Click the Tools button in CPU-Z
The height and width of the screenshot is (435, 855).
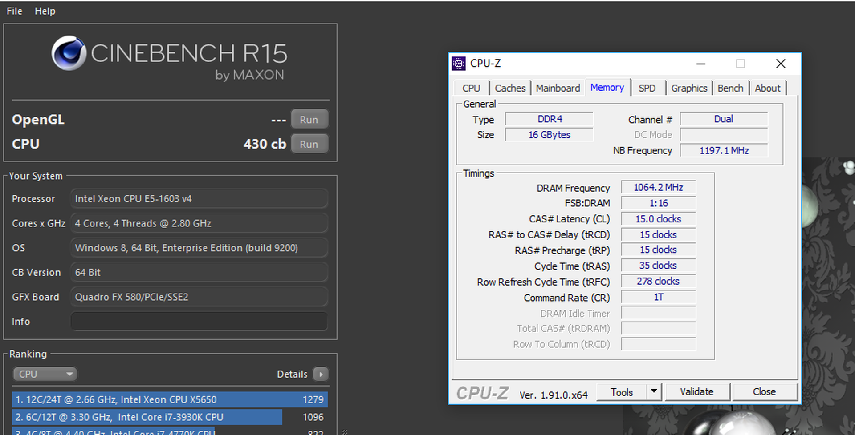point(622,392)
